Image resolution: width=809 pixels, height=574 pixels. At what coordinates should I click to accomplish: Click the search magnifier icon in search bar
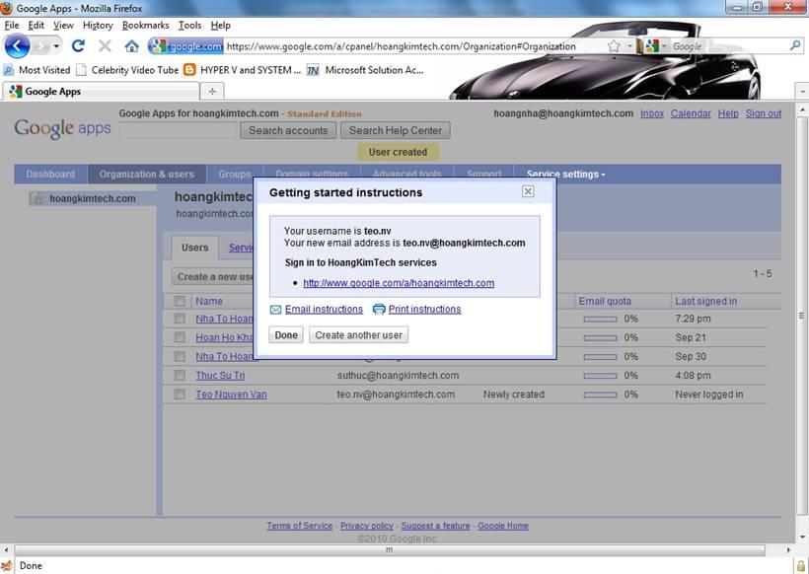pyautogui.click(x=795, y=46)
